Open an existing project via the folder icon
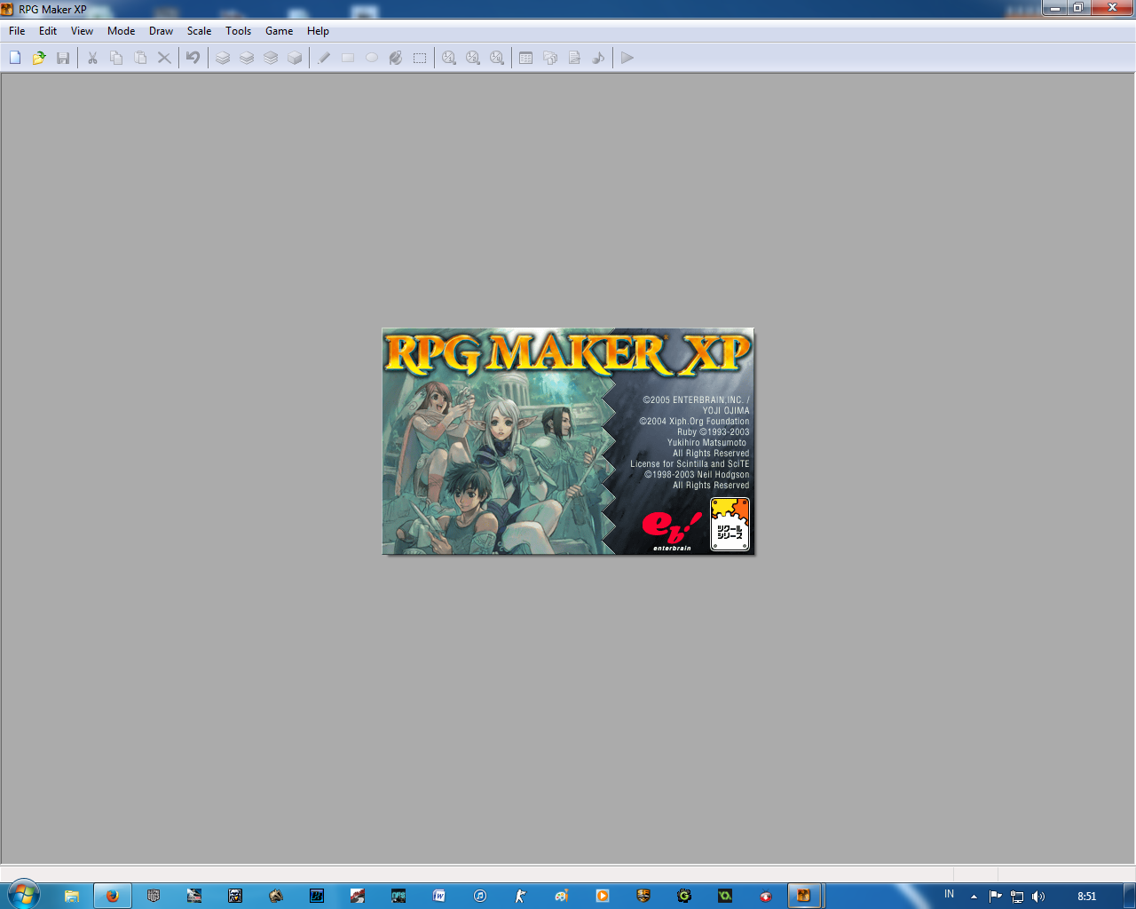Image resolution: width=1136 pixels, height=909 pixels. pos(39,58)
